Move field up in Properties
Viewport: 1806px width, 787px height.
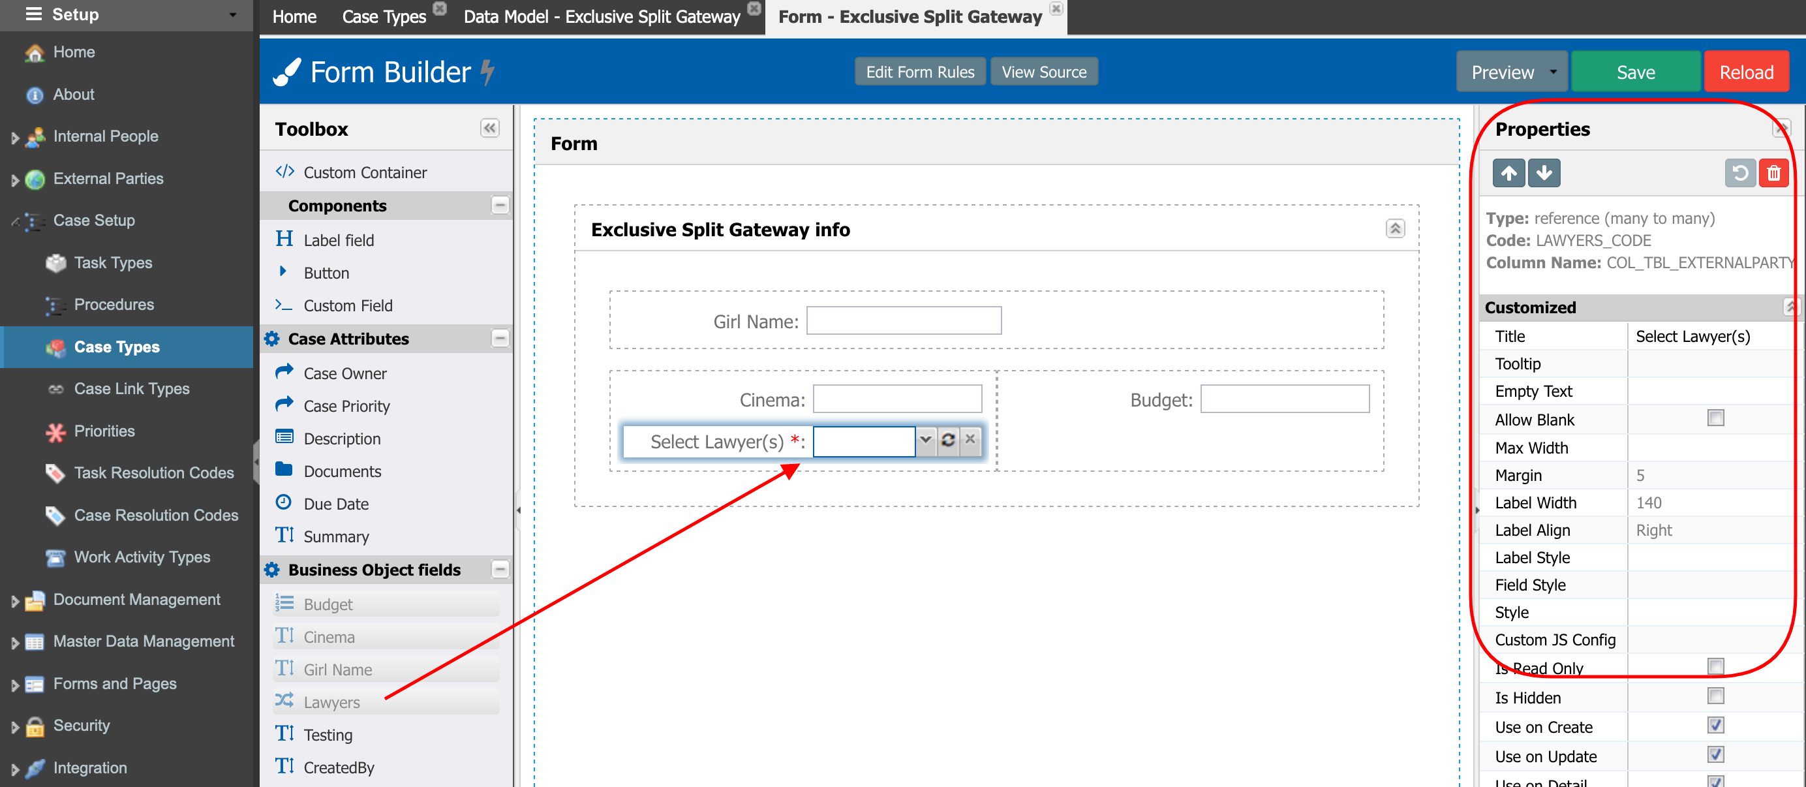pos(1508,173)
